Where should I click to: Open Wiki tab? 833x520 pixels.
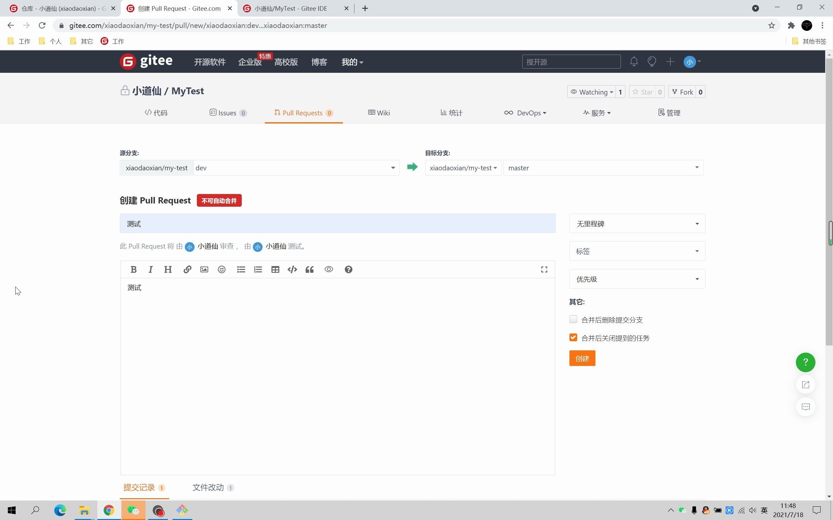tap(379, 113)
